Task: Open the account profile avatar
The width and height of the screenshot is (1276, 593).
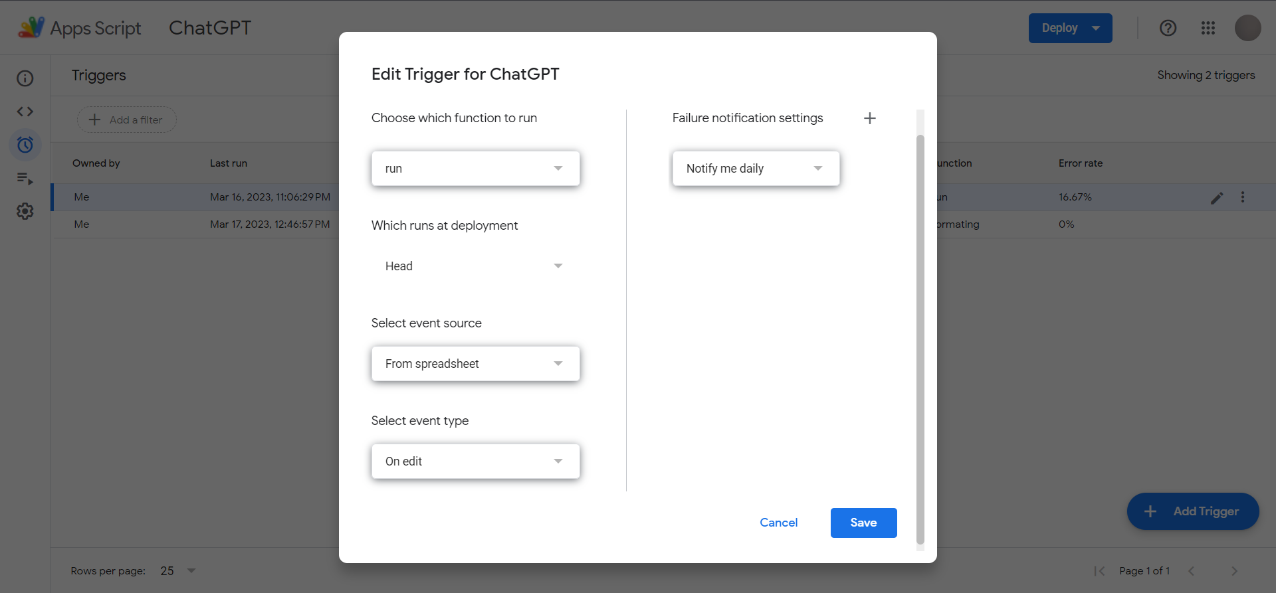Action: [1247, 28]
